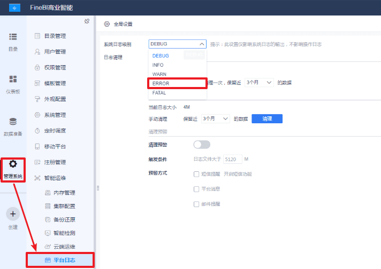Click the 全局设置 heading text
Viewport: 381px width, 269px height.
coord(123,24)
